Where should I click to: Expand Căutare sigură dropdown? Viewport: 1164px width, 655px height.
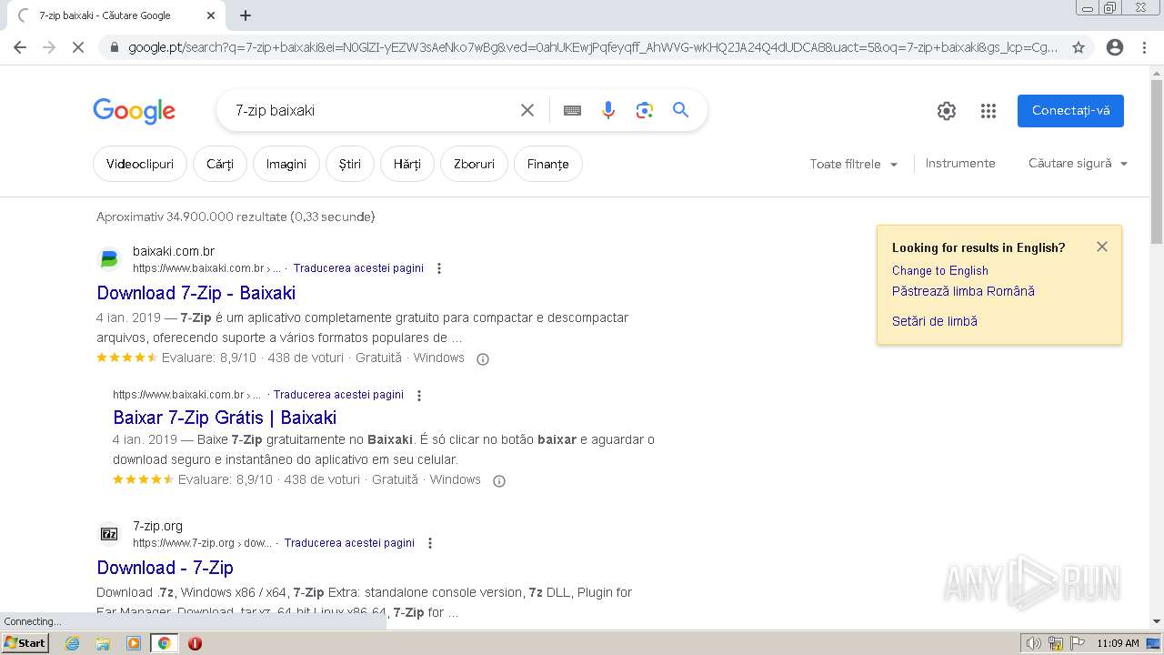click(x=1078, y=164)
